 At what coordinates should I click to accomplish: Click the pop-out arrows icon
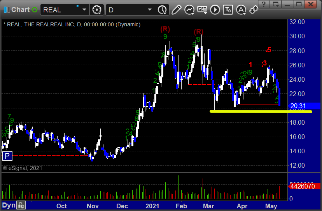tap(254, 10)
